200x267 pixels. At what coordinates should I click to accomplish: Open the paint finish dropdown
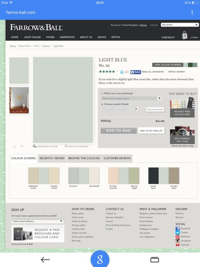tap(120, 109)
